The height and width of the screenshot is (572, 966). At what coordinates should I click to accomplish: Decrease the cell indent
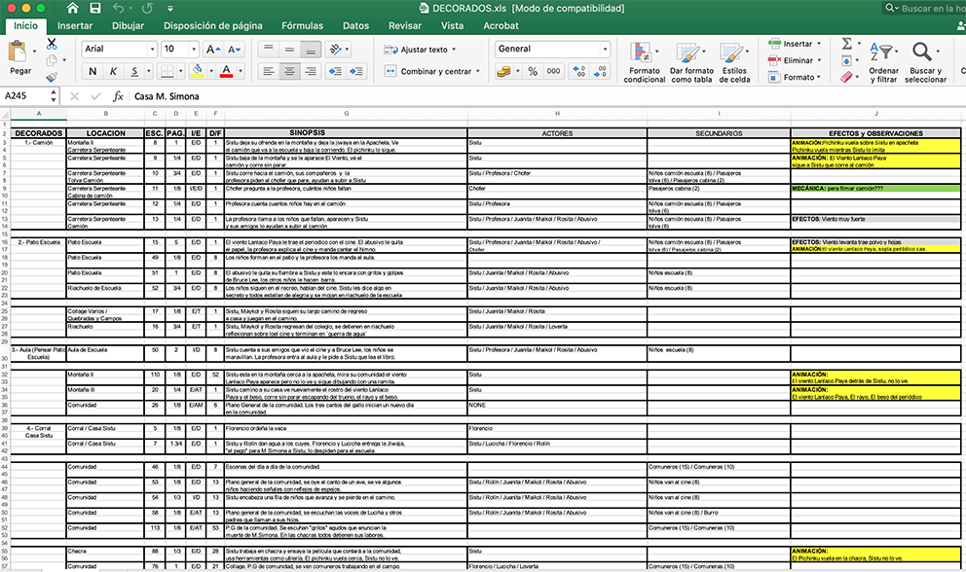pyautogui.click(x=335, y=71)
